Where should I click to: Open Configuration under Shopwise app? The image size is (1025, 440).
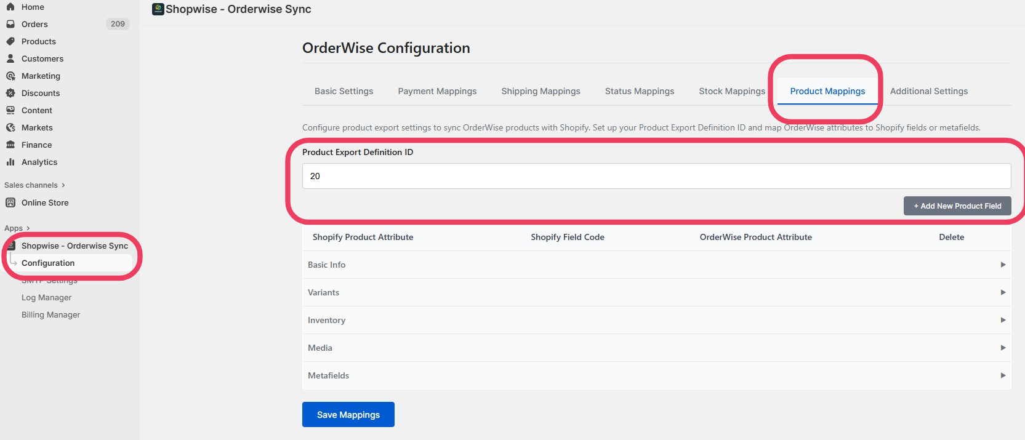(x=48, y=263)
